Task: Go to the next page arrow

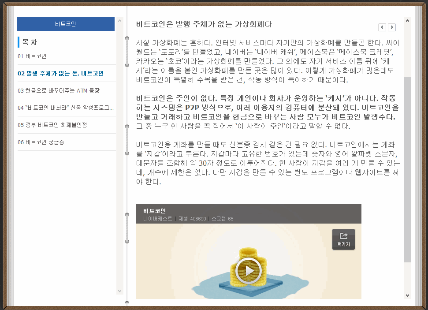Action: [392, 27]
